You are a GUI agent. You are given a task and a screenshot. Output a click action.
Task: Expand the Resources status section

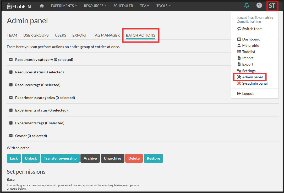click(11, 72)
